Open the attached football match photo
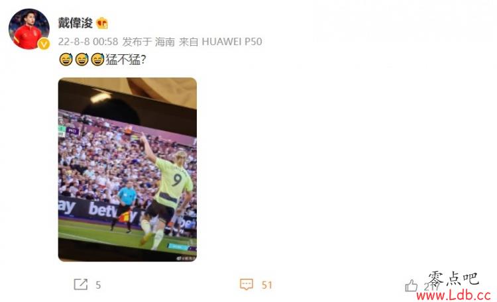 127,170
